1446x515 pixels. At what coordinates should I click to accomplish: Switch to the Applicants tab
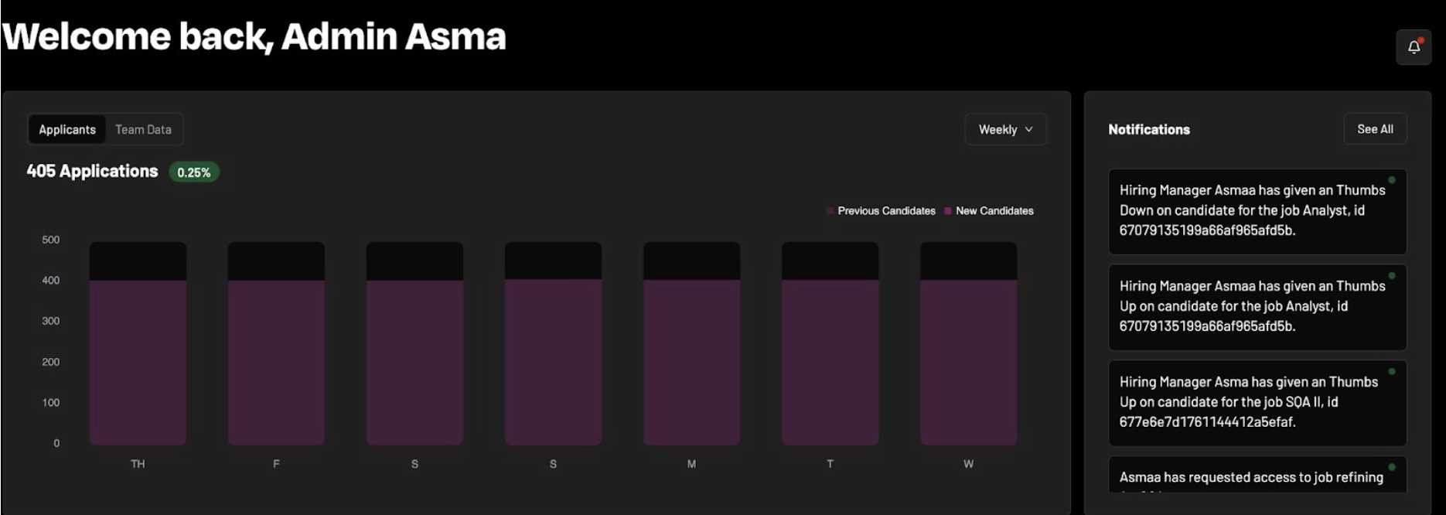67,129
